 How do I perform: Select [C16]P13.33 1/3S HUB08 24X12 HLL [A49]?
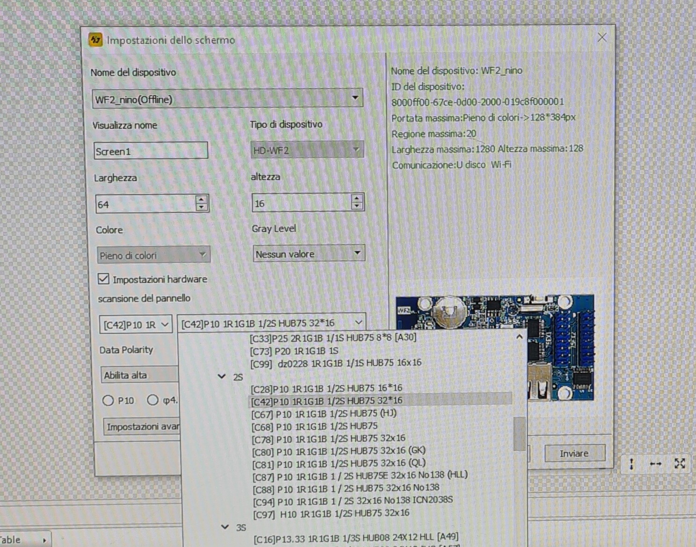356,538
